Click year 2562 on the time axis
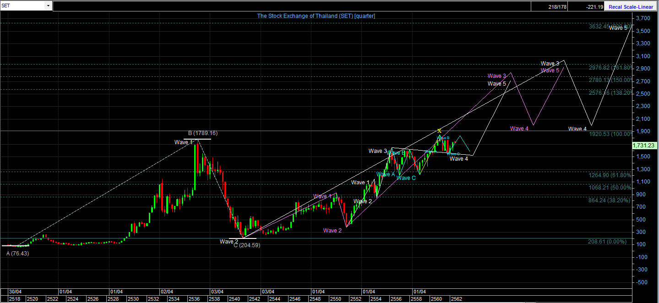This screenshot has height=303, width=659. [456, 299]
